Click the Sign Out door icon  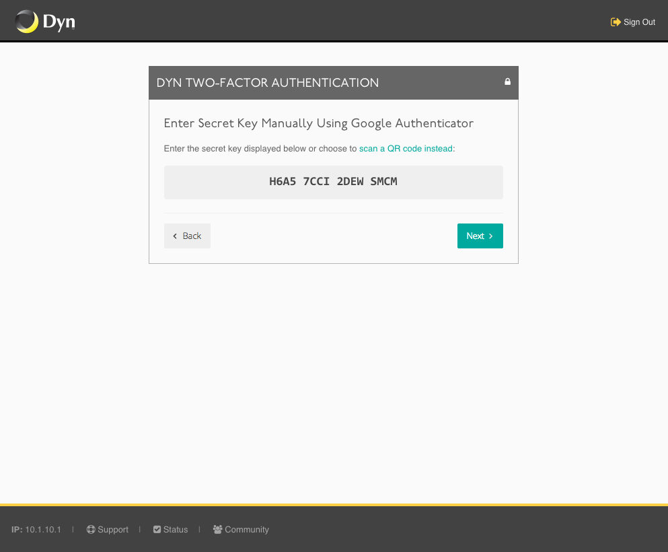tap(614, 22)
